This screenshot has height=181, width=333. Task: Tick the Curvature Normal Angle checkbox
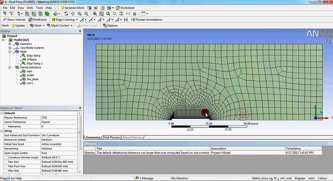pyautogui.click(x=6, y=157)
